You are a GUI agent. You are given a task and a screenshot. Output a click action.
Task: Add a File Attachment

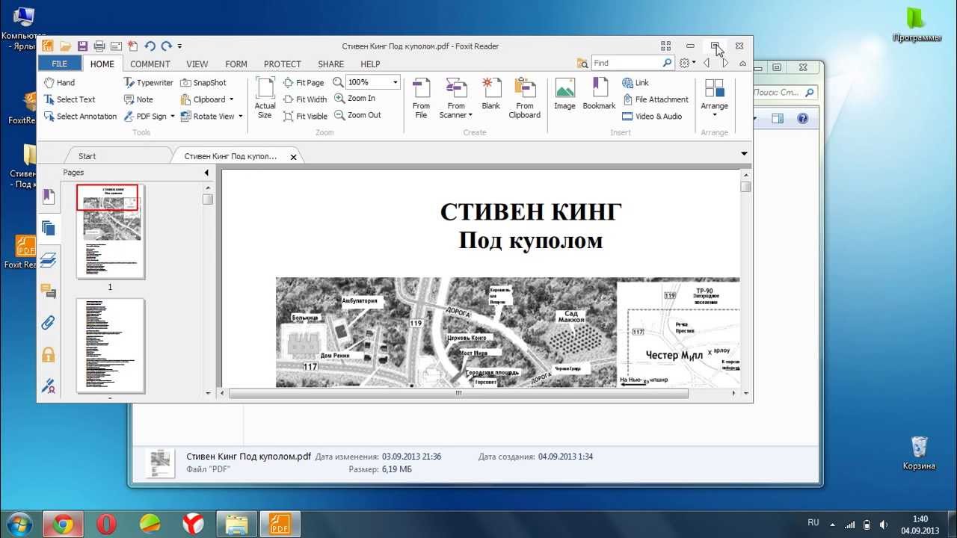(x=655, y=99)
